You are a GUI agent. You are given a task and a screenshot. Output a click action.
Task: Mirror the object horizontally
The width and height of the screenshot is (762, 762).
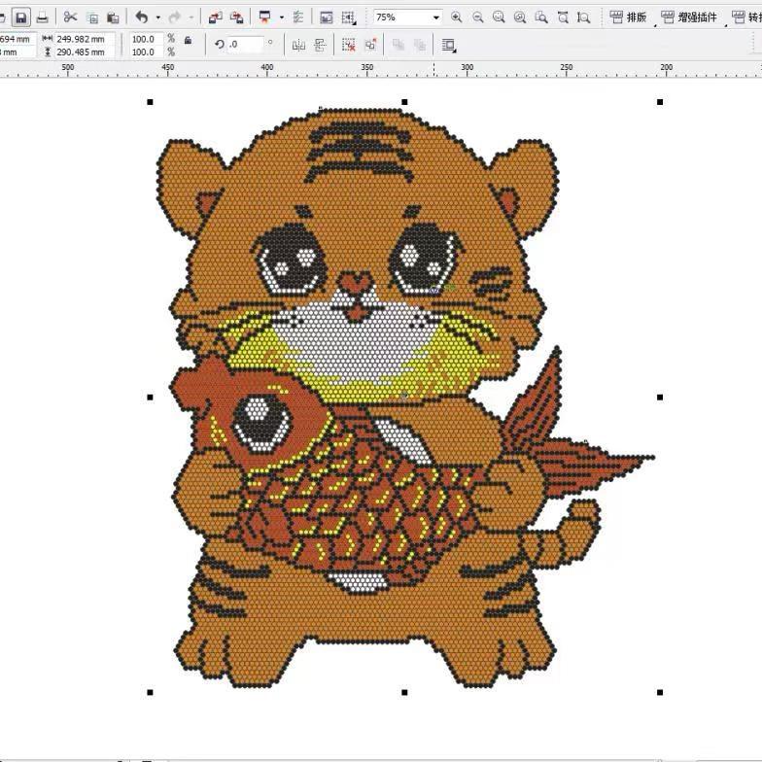coord(298,45)
